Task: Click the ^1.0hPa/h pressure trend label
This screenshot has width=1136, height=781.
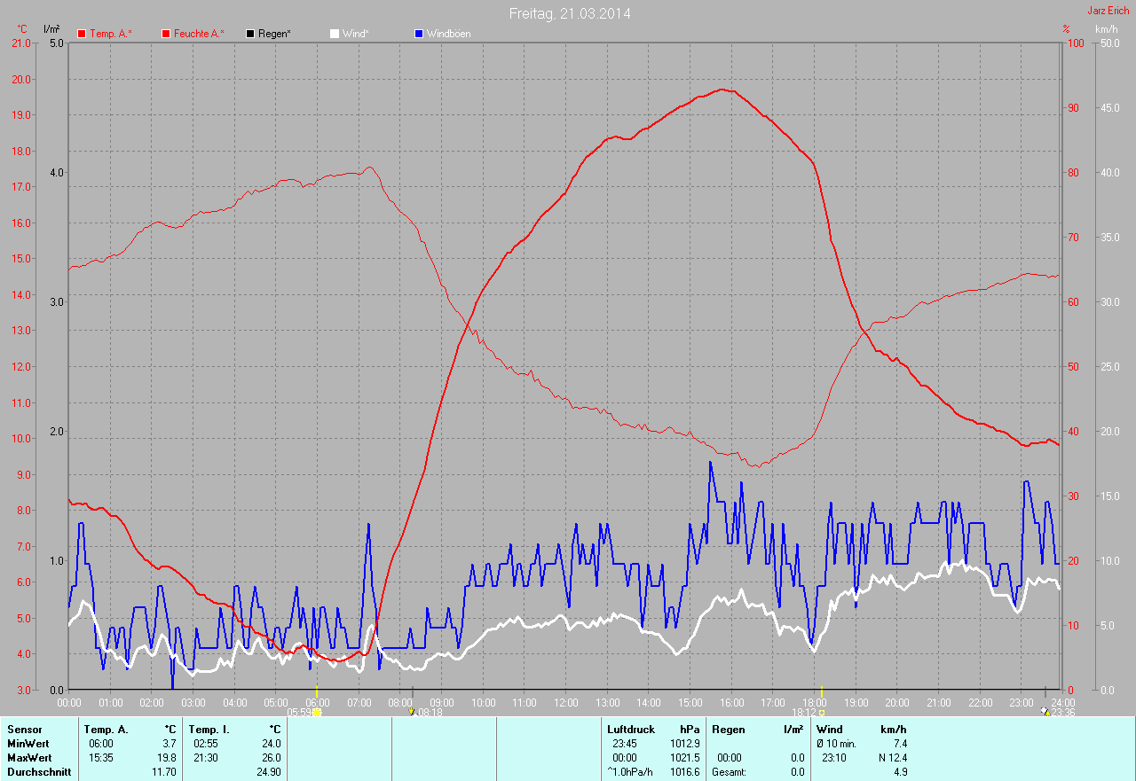Action: 631,772
